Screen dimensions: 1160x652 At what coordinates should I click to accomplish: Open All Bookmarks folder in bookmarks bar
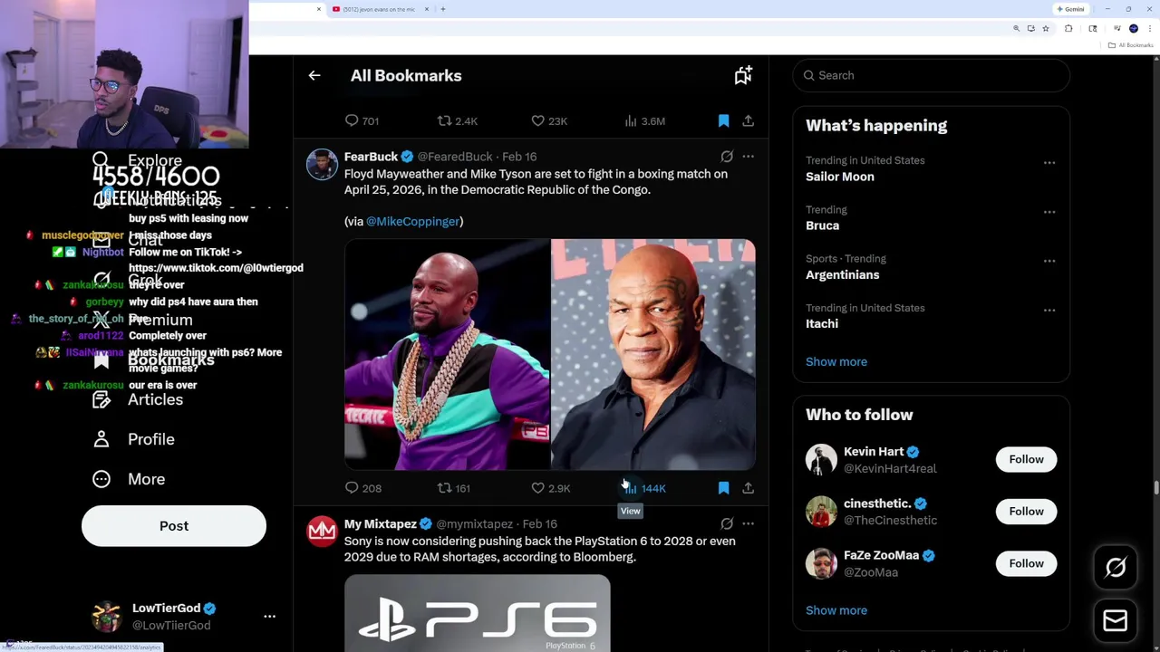tap(1132, 45)
